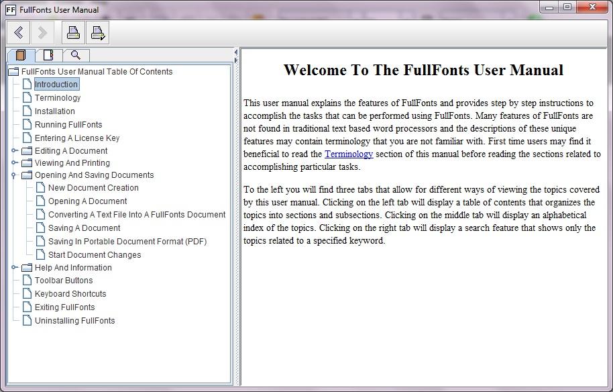
Task: Switch to the Search tab
Action: point(76,55)
